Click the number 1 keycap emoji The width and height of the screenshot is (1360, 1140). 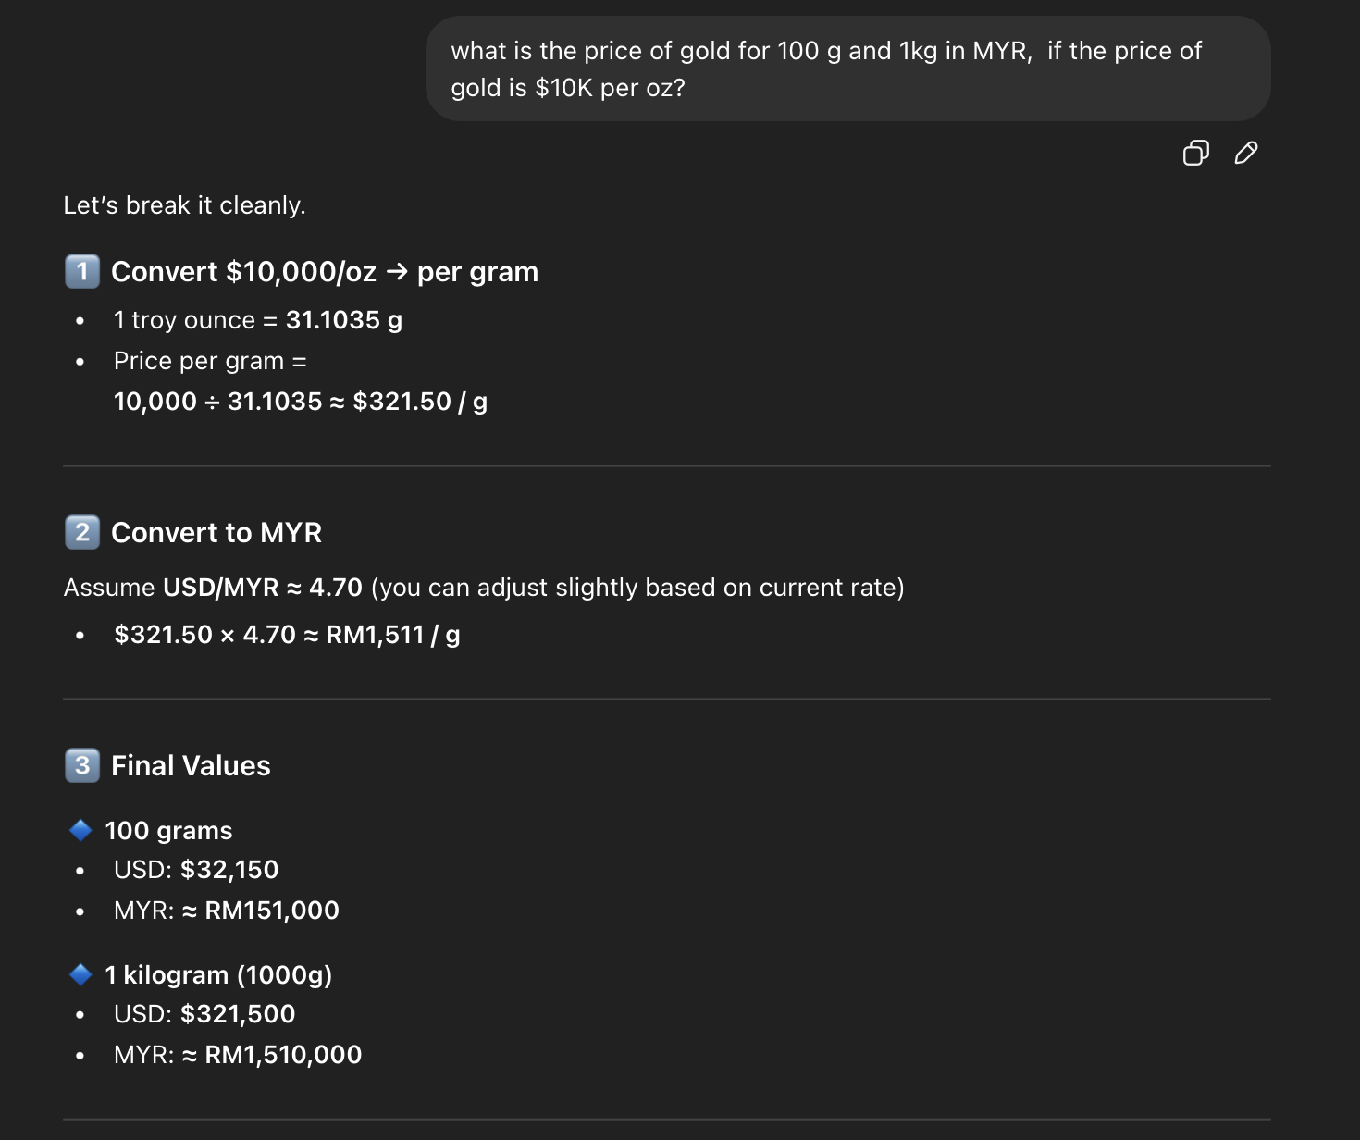click(x=82, y=271)
